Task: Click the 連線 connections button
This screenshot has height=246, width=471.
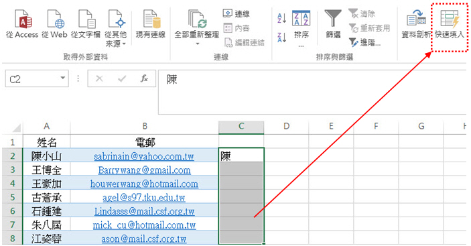Action: [x=237, y=14]
